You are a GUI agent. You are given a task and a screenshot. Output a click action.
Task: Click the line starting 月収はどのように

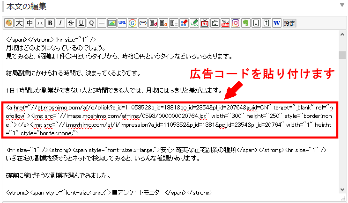pyautogui.click(x=56, y=48)
